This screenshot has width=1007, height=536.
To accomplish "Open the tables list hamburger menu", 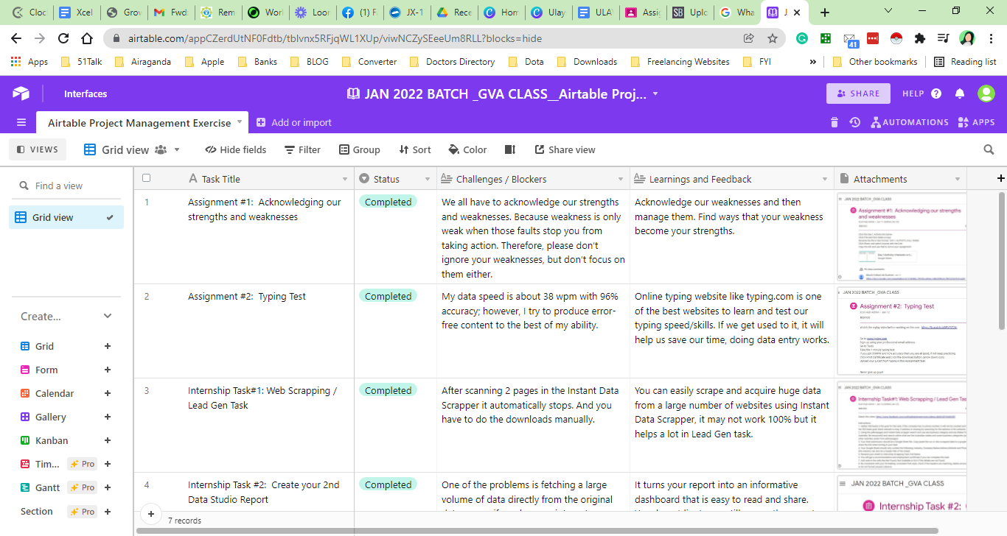I will [x=21, y=122].
